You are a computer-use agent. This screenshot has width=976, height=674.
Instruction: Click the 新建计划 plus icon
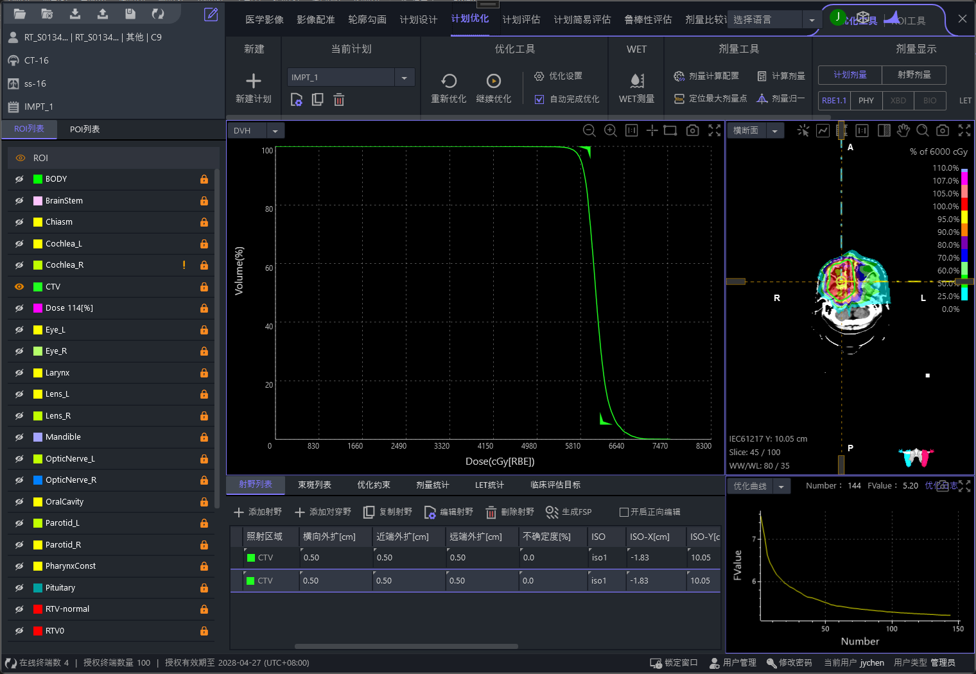[x=254, y=81]
